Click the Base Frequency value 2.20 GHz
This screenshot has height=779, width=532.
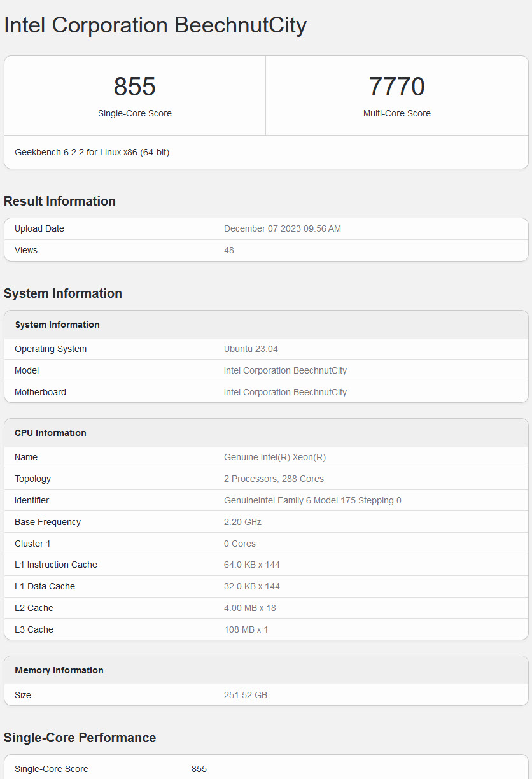click(x=242, y=522)
